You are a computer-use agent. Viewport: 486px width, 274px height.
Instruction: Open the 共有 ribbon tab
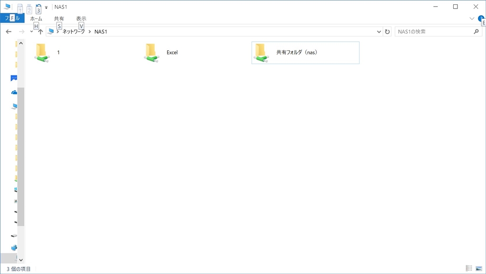click(59, 18)
